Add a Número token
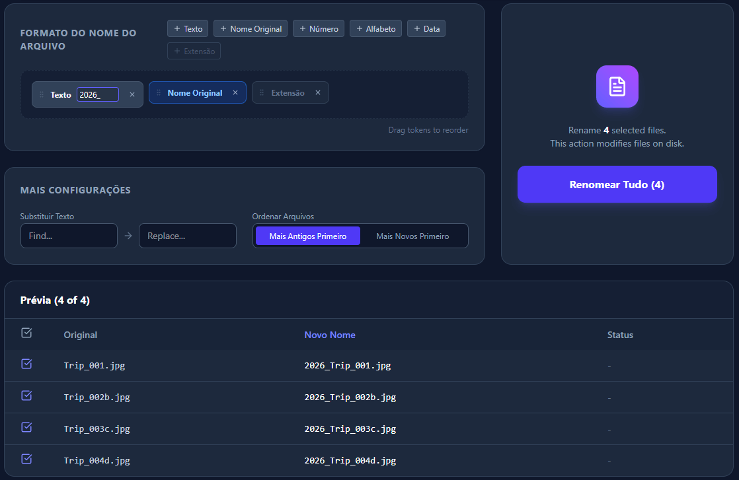 pyautogui.click(x=319, y=28)
